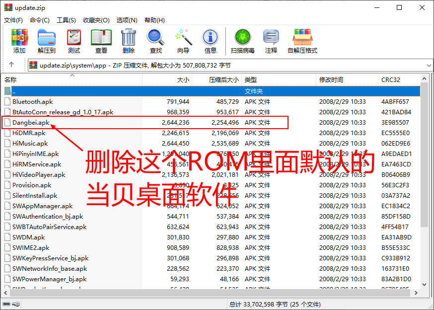Click the file icon of HiDMR.apk
The image size is (434, 310).
point(7,133)
